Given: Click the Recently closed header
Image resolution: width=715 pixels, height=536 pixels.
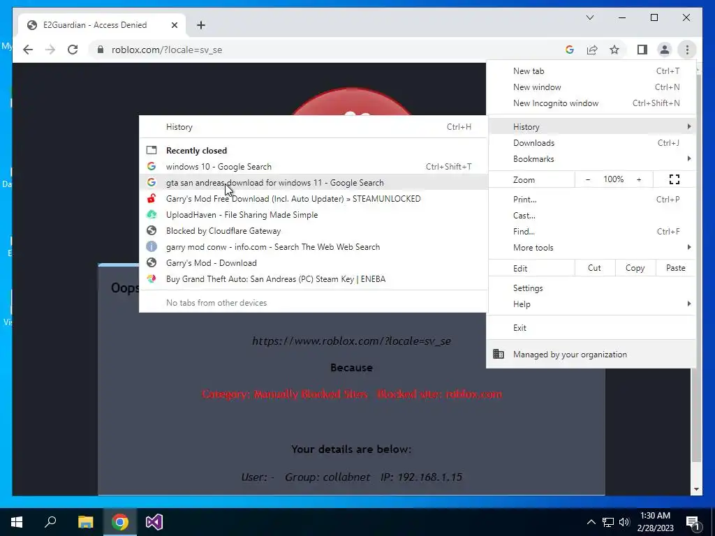Looking at the screenshot, I should (196, 151).
